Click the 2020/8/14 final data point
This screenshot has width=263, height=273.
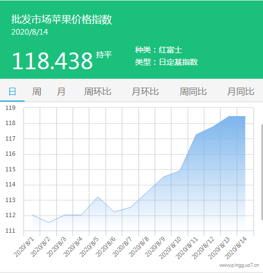click(x=245, y=117)
